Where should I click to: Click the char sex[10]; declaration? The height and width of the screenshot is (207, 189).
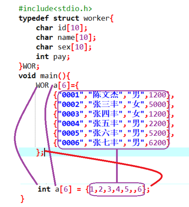pos(64,47)
